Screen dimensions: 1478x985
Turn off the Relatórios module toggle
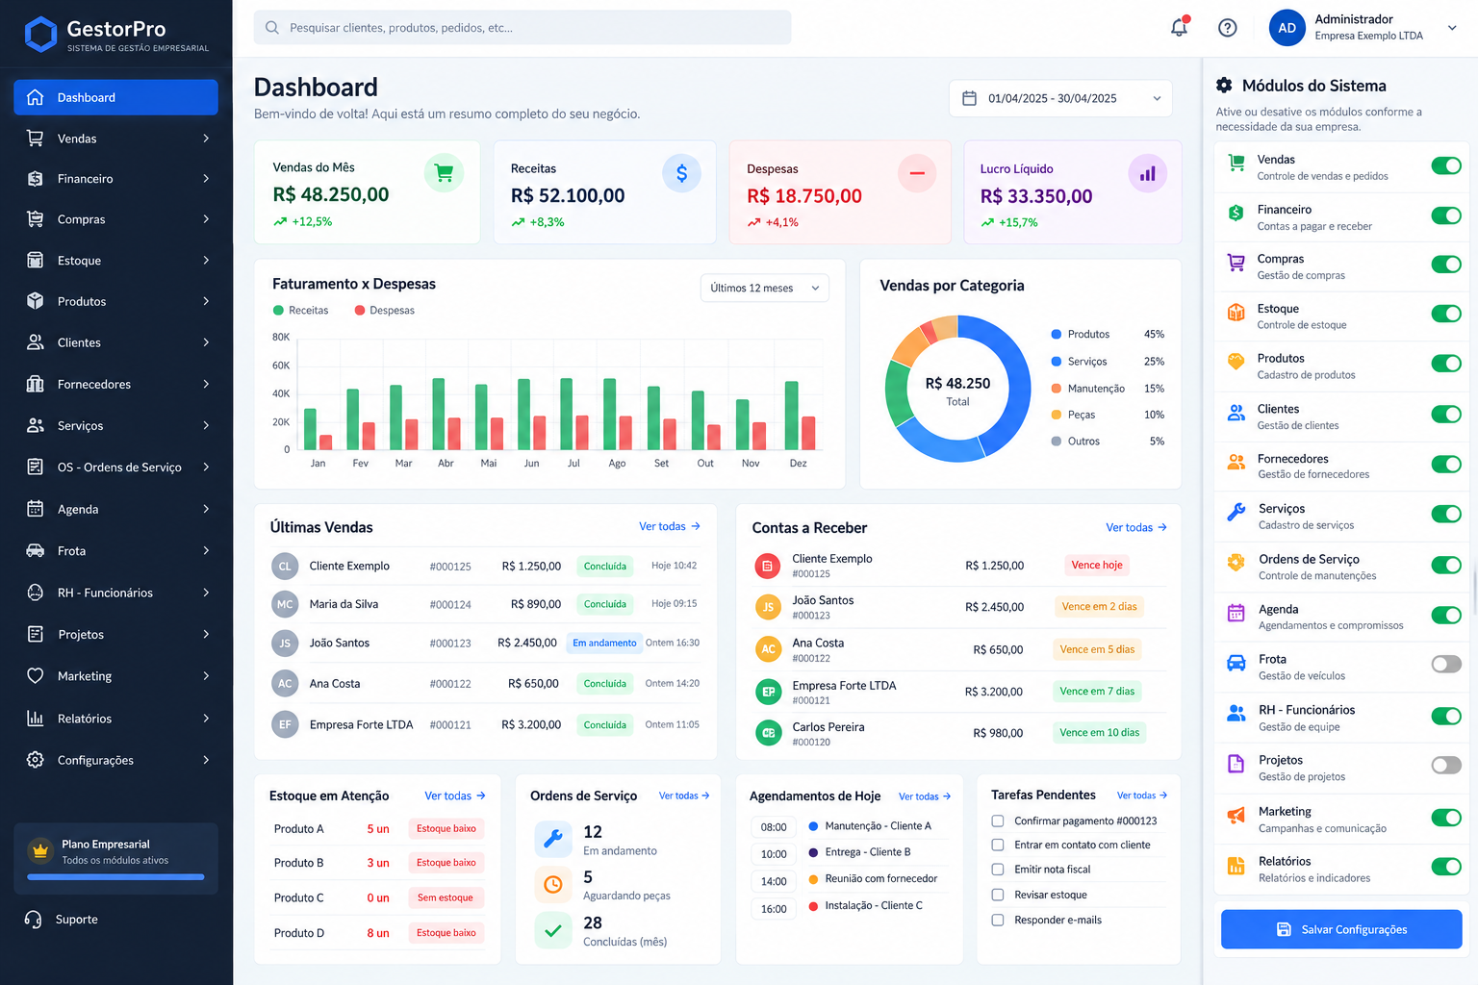[1446, 866]
